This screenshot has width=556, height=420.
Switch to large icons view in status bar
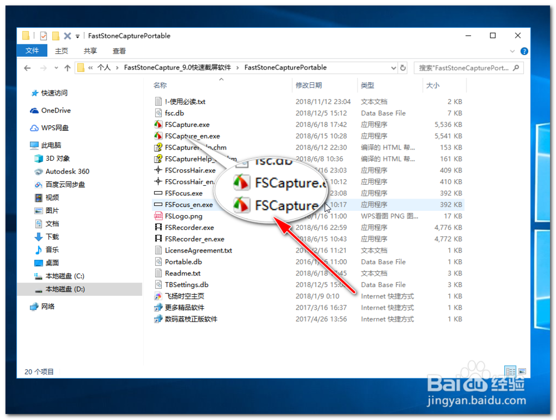coord(522,372)
